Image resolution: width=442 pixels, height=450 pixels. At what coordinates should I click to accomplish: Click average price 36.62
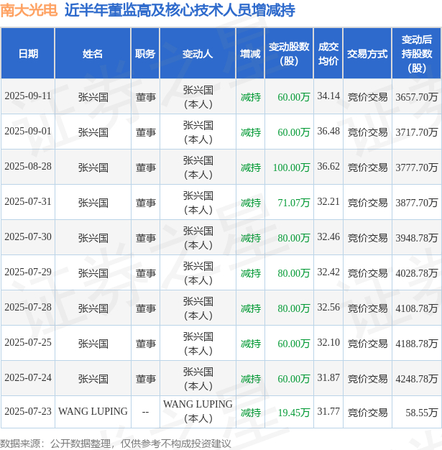(328, 167)
